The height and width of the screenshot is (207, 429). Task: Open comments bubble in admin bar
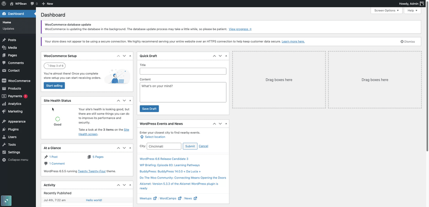tap(33, 4)
